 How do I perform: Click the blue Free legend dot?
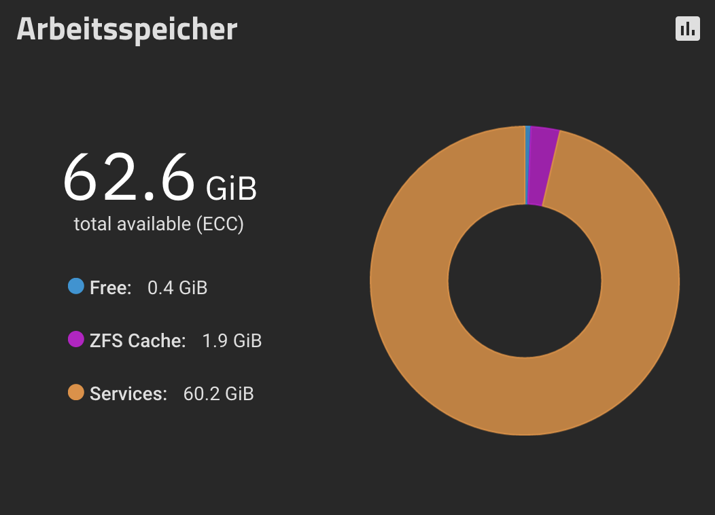pos(76,286)
